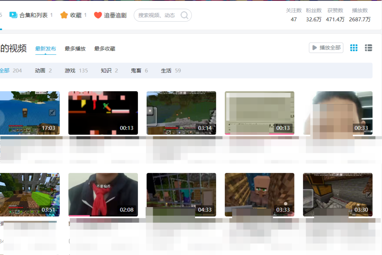Screen dimensions: 382x255
Task: Sort videos by 最多播放
Action: pos(75,49)
